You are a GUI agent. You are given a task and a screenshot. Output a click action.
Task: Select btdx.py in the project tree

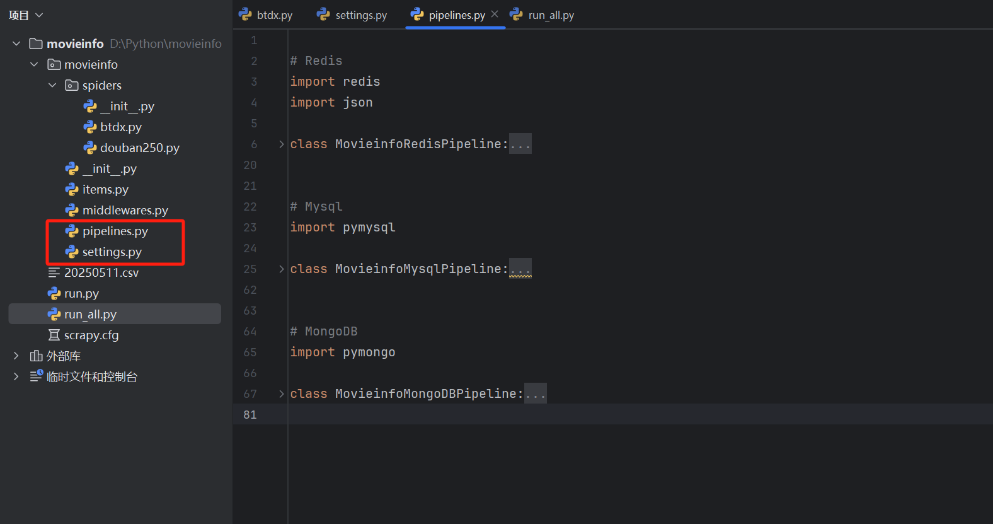pos(121,127)
